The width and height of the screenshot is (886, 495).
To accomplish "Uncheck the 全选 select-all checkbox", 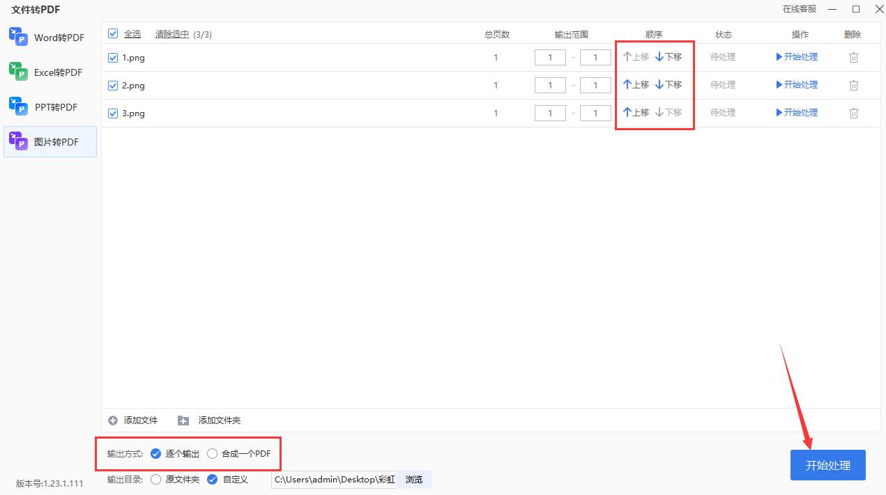I will 112,33.
